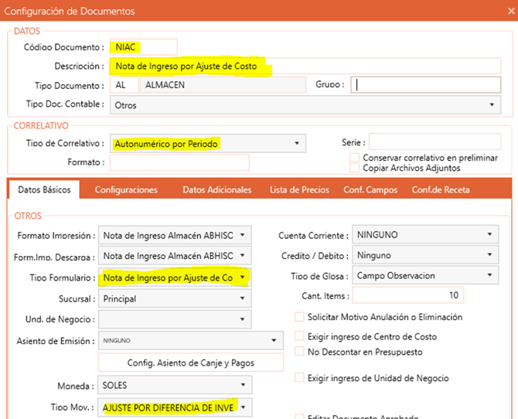The width and height of the screenshot is (518, 419).
Task: Open the Datos Adicionales tab
Action: (216, 189)
